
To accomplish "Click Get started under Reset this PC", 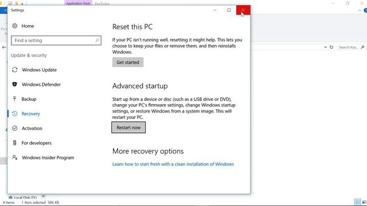I will click(x=128, y=62).
